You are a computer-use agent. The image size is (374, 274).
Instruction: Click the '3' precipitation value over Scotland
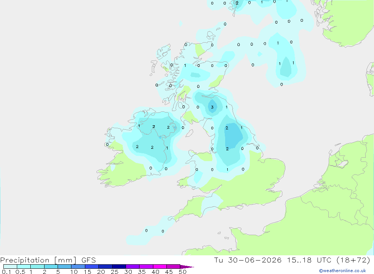tap(212, 107)
